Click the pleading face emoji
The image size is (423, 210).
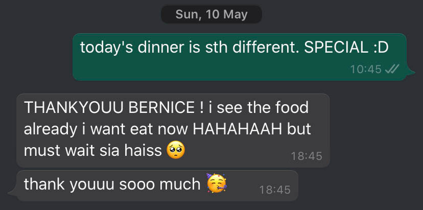tap(176, 150)
